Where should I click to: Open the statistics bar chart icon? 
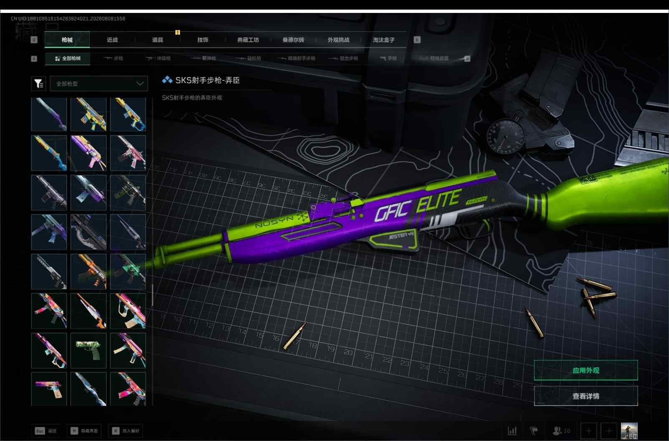pos(512,431)
